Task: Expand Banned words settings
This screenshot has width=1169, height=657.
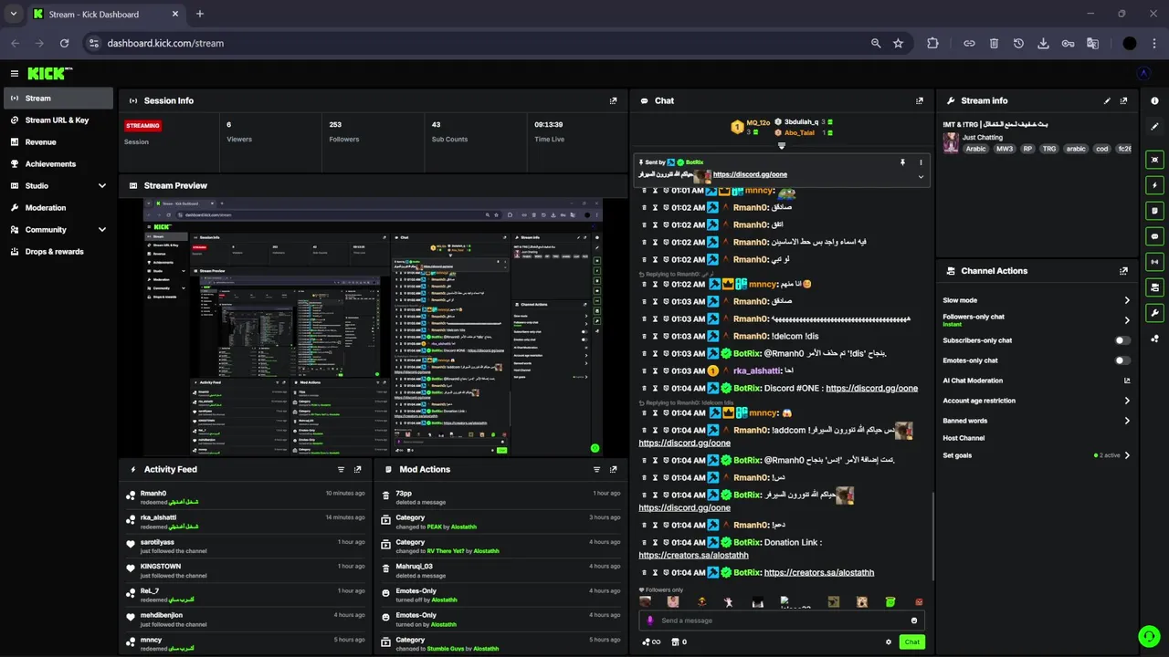Action: [x=1127, y=421]
